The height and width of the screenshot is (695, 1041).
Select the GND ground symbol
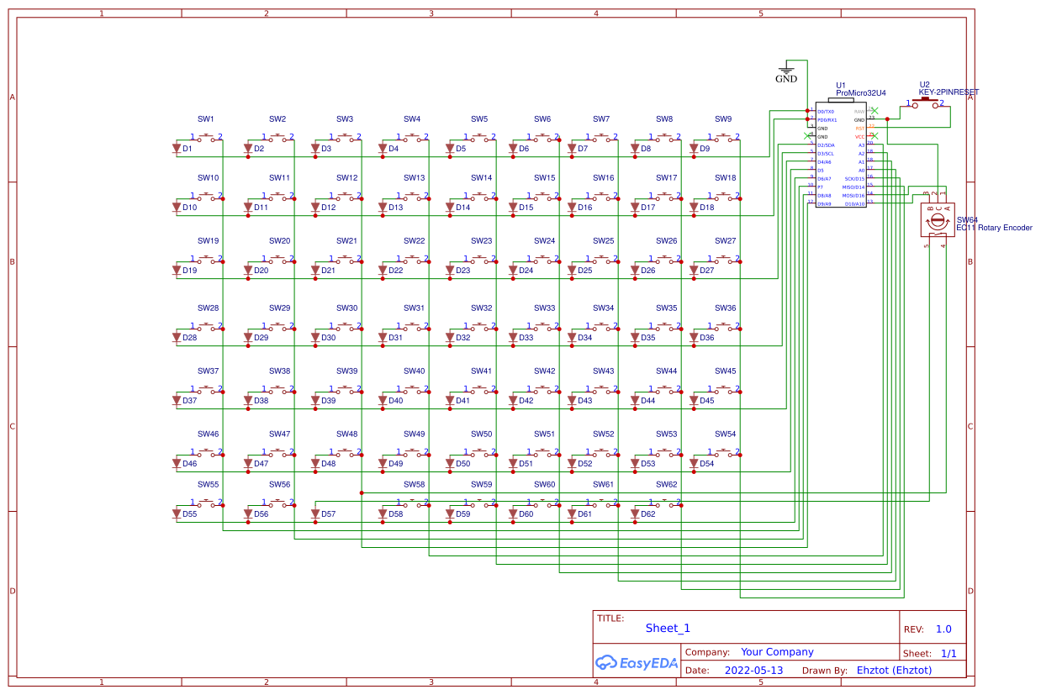pyautogui.click(x=785, y=71)
